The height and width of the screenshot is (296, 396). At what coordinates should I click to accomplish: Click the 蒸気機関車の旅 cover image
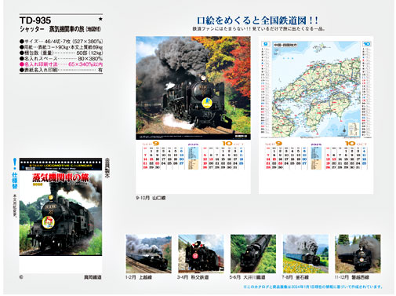60,206
